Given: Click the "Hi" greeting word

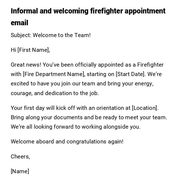Looking at the screenshot, I should click(x=13, y=50).
